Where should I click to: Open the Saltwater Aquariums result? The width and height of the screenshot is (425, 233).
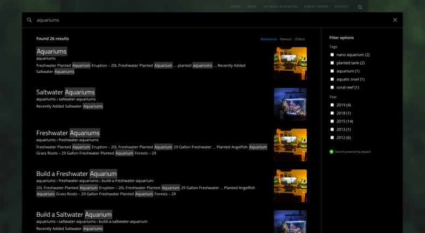pyautogui.click(x=66, y=92)
